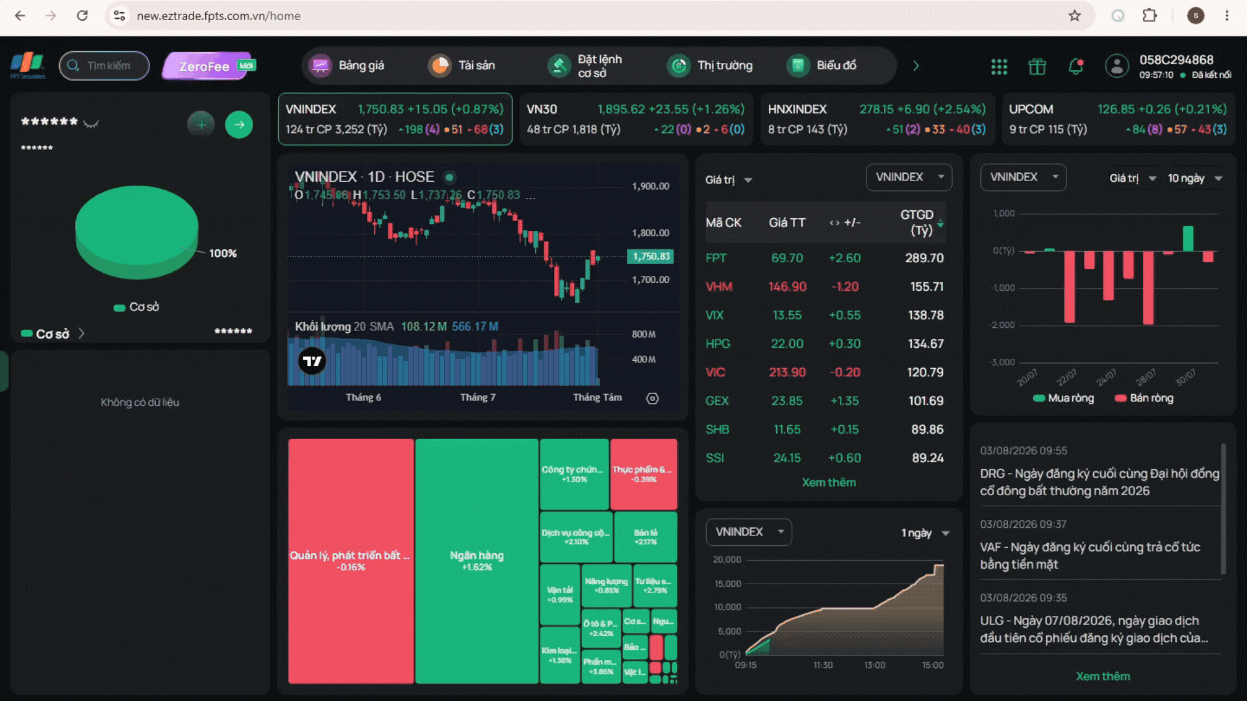
Task: Click the Tìm kiếm search field
Action: point(104,66)
